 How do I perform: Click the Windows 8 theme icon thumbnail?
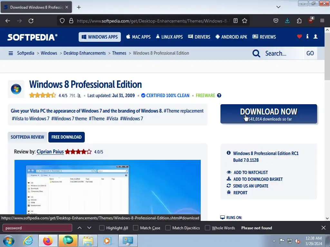[16, 89]
